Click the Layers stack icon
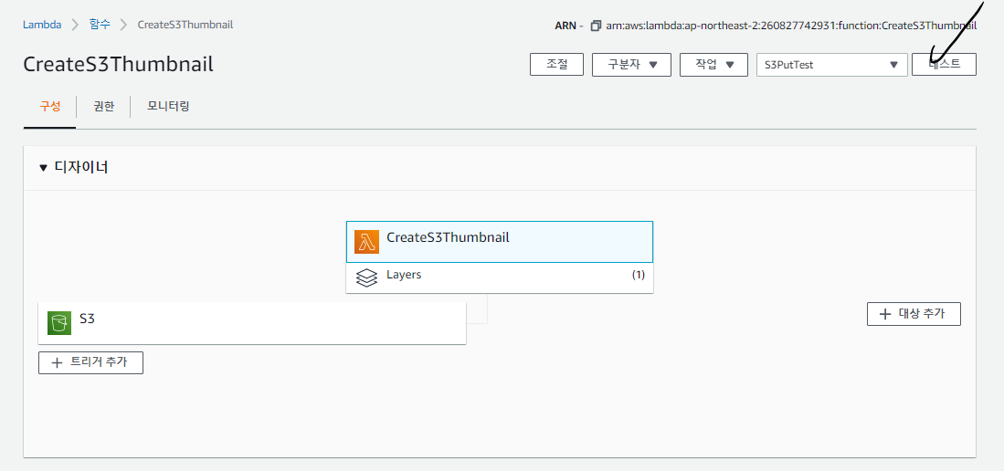1004x471 pixels. (366, 277)
